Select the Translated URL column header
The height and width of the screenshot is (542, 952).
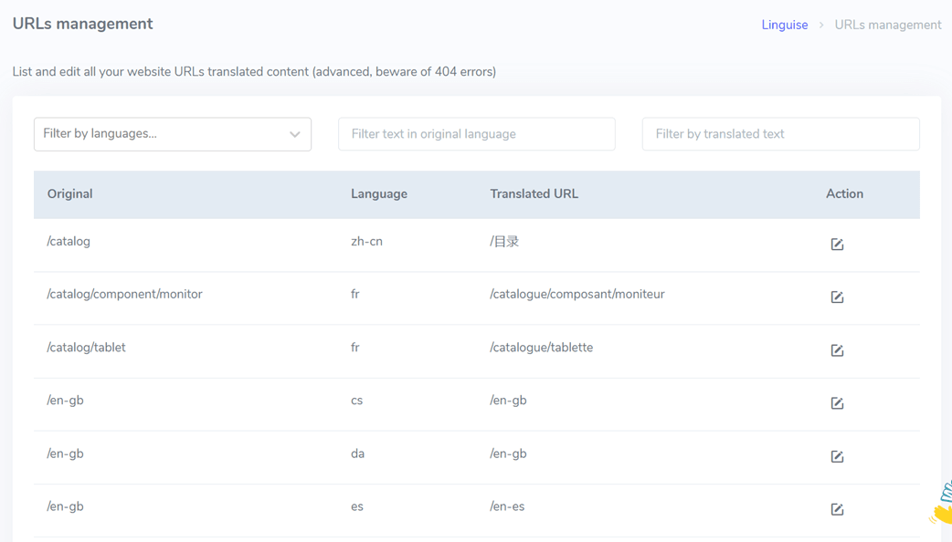point(534,194)
